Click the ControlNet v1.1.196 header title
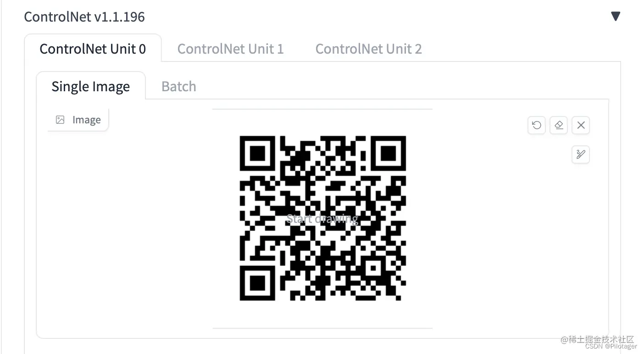644x354 pixels. 84,17
